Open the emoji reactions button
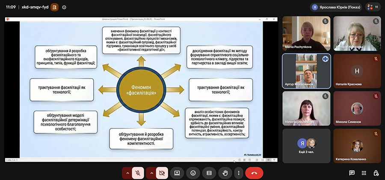The image size is (385, 180). (193, 173)
